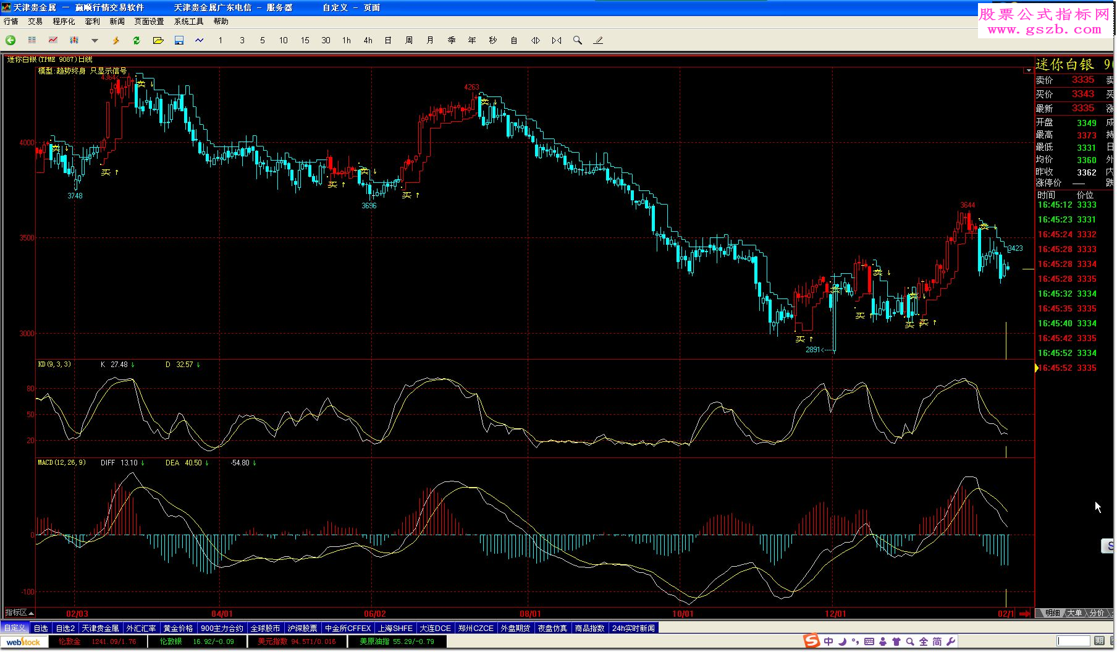Click the text input box in bottom-right
1117x652 pixels.
tap(1073, 641)
